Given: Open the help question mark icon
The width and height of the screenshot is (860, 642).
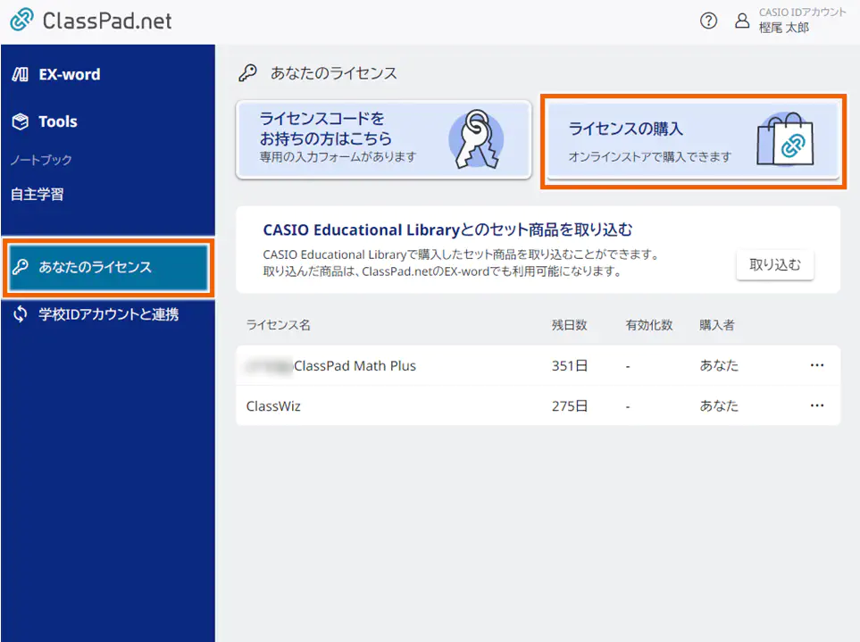Looking at the screenshot, I should pos(708,20).
